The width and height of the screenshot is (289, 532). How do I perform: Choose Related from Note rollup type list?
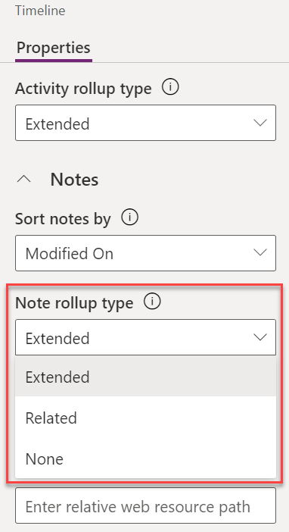coord(146,418)
